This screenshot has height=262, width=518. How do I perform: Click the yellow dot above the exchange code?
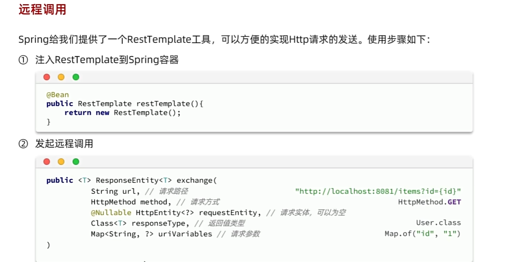point(61,162)
